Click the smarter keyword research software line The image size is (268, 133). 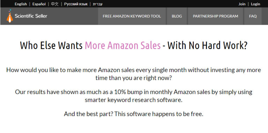tap(134, 100)
